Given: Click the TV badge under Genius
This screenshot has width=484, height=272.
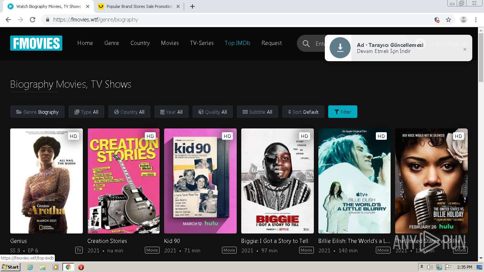Looking at the screenshot, I should pos(79,250).
